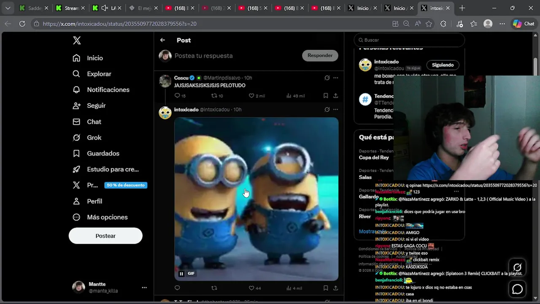This screenshot has width=540, height=304.
Task: Open browser extensions puzzle icon
Action: click(x=443, y=24)
